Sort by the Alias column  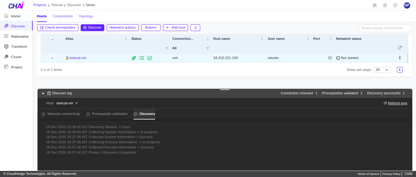click(x=126, y=39)
